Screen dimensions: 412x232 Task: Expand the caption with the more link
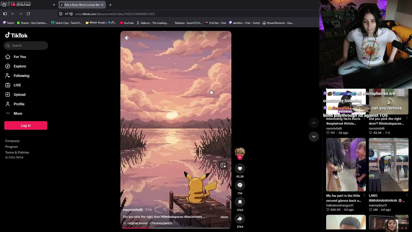(224, 217)
